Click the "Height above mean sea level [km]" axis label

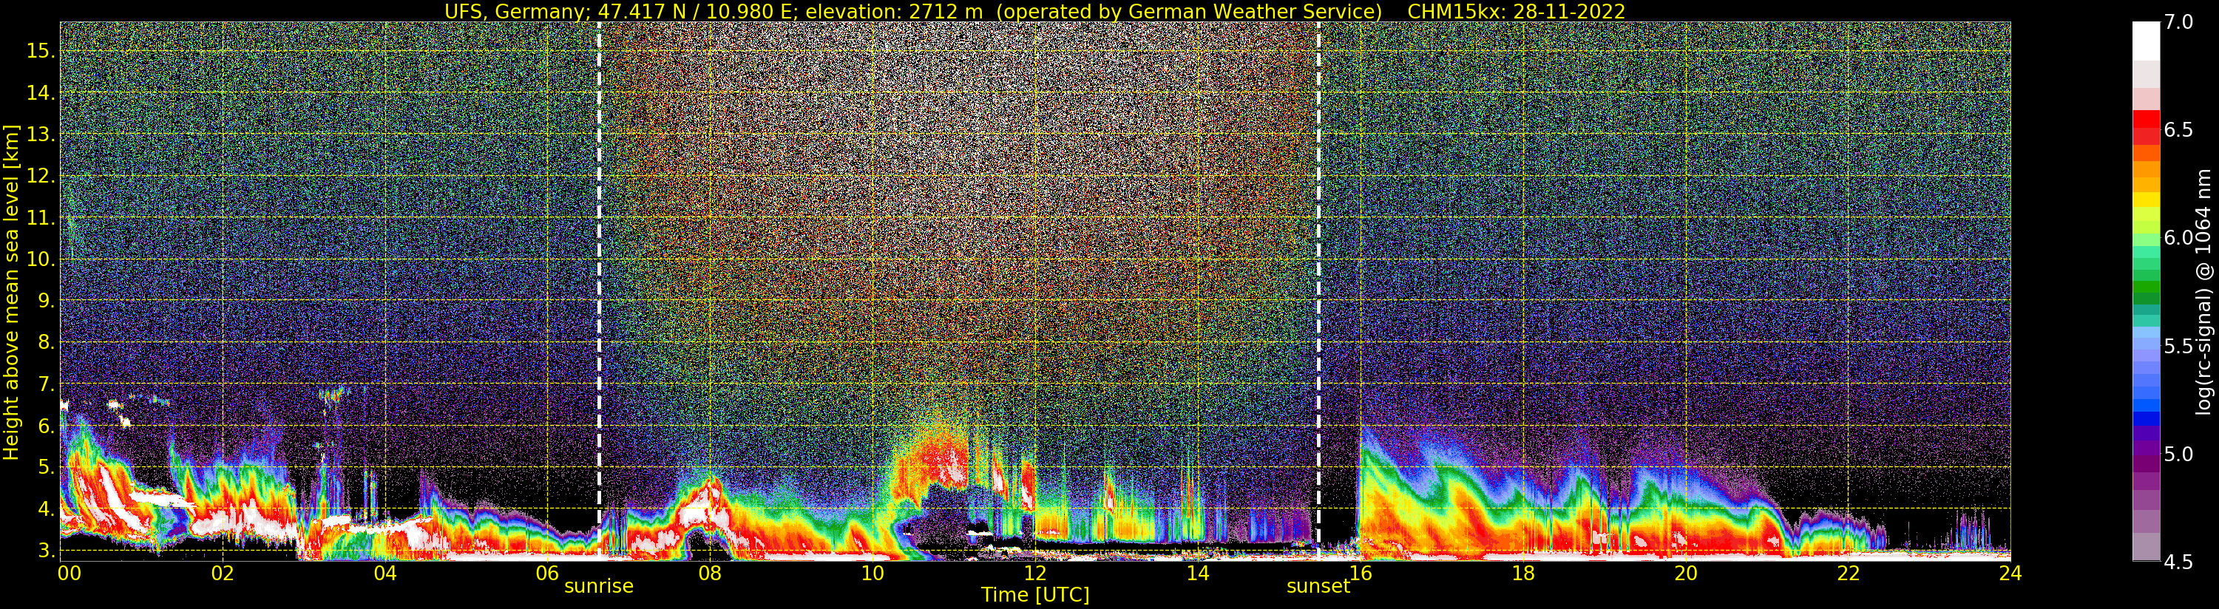11,293
